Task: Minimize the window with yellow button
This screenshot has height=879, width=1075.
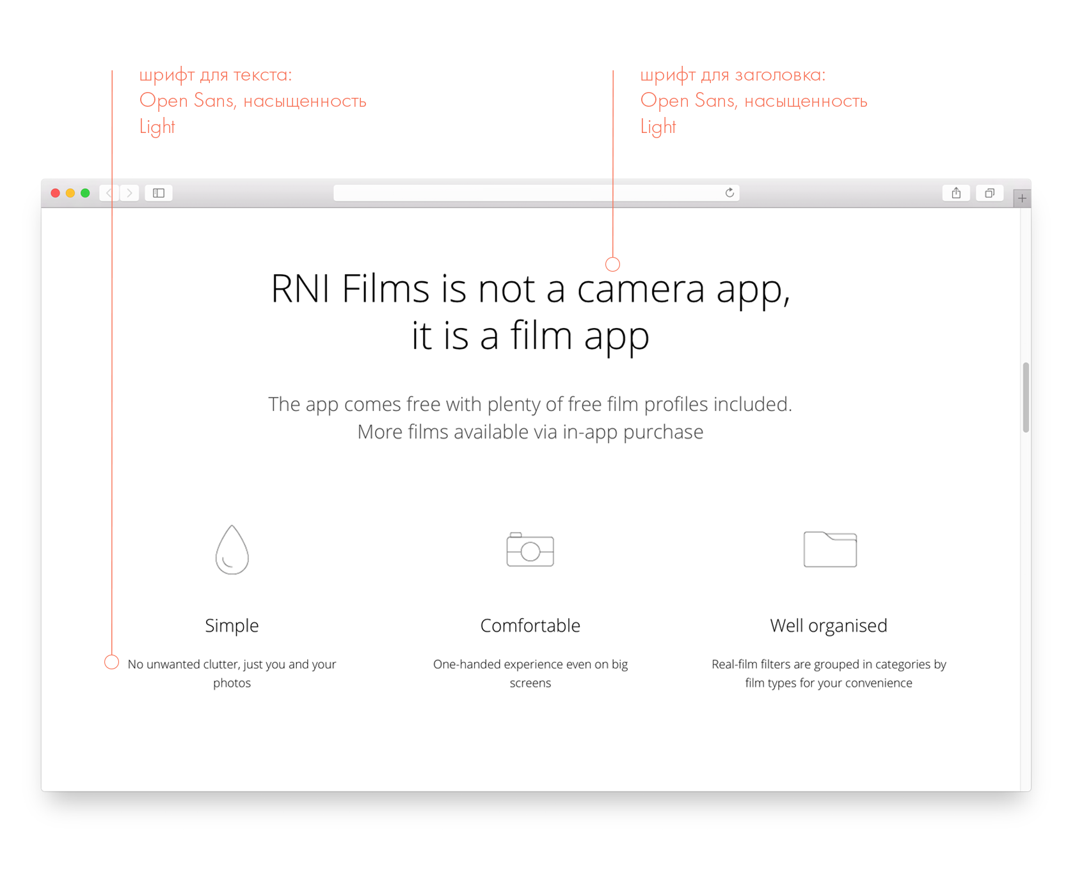Action: pos(70,193)
